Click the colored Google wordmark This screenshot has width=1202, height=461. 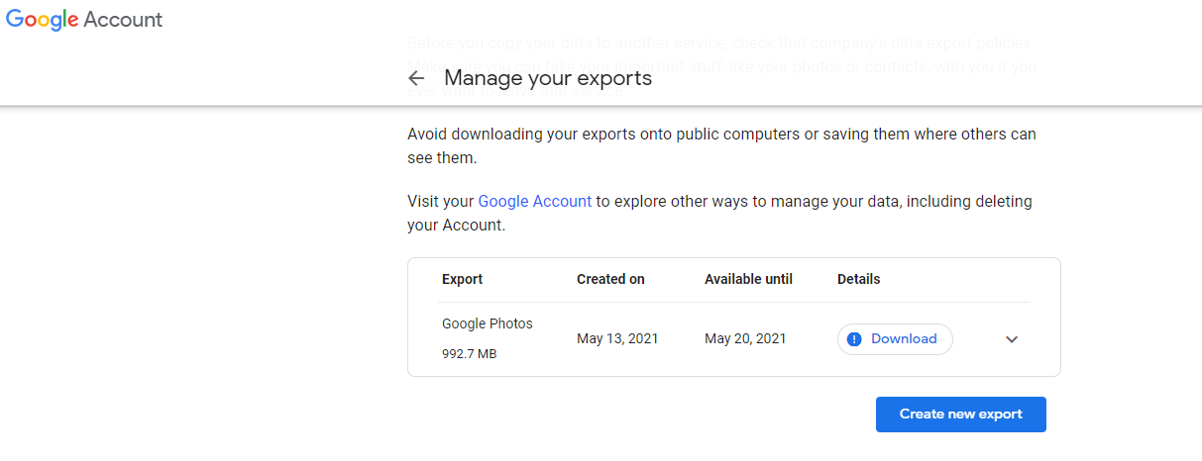(x=42, y=20)
